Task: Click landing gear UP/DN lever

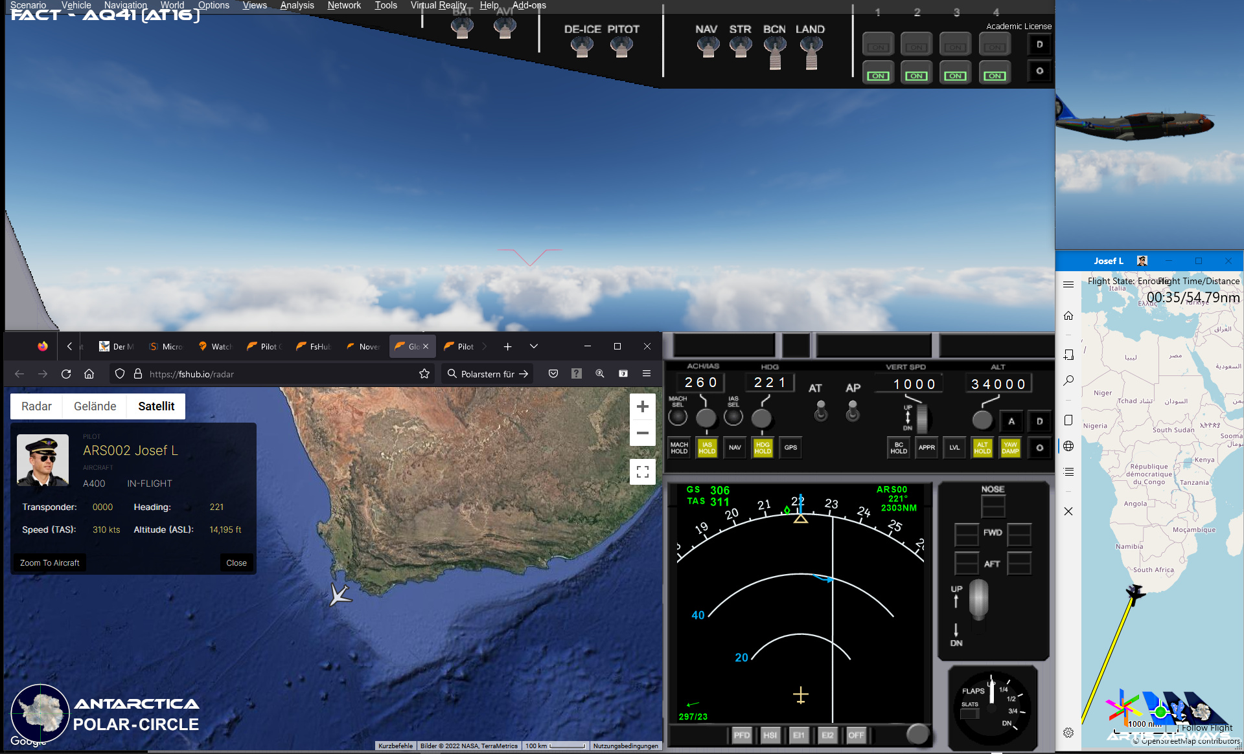Action: coord(978,599)
